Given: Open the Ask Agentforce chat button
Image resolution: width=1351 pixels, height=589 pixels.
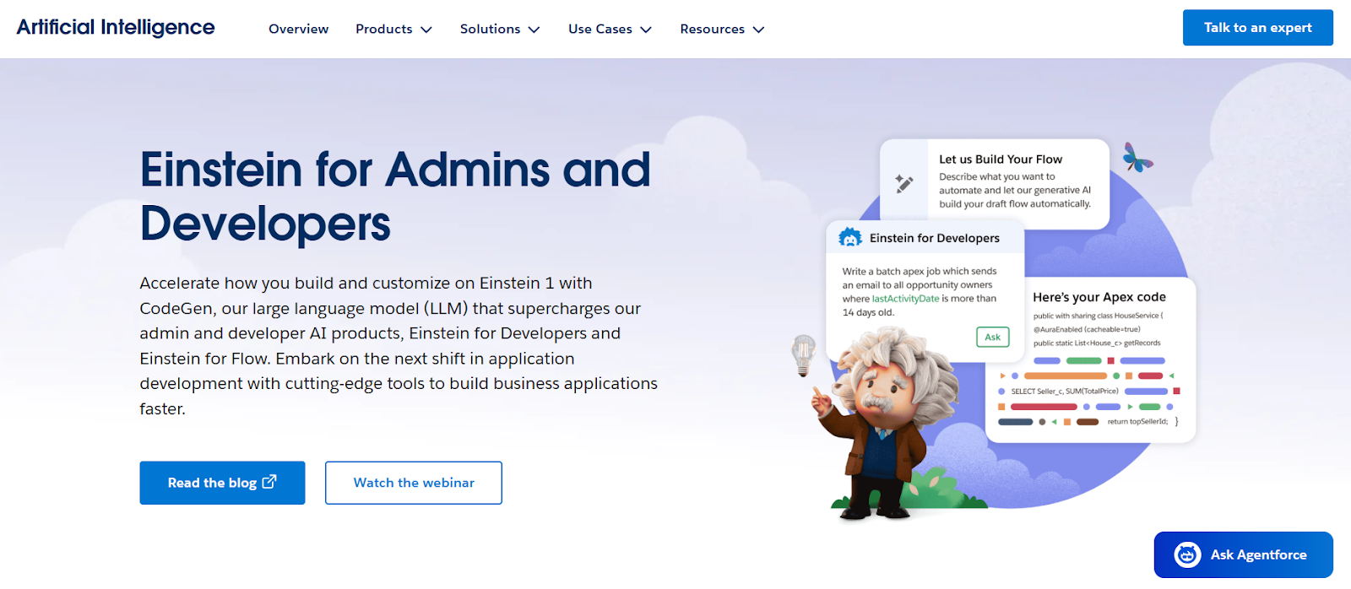Looking at the screenshot, I should pyautogui.click(x=1243, y=554).
